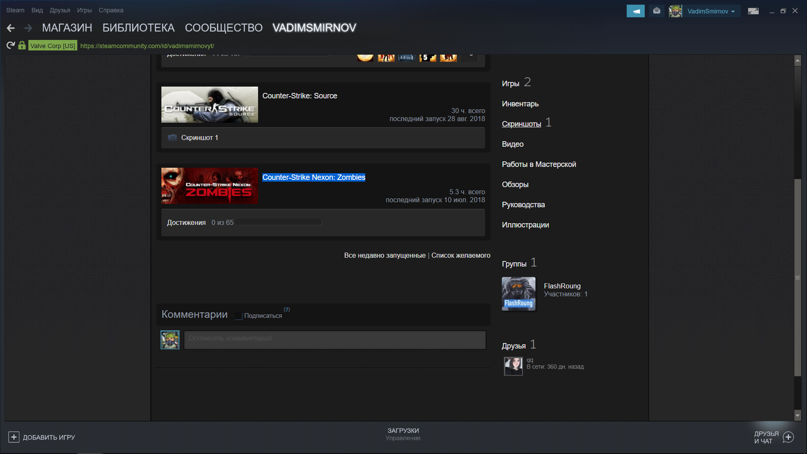Open the announcements megaphone icon
This screenshot has width=807, height=454.
tap(636, 11)
